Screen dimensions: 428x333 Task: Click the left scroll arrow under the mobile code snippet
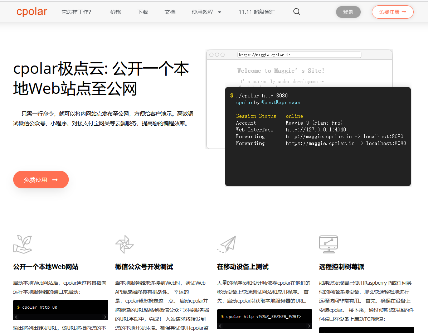click(x=220, y=326)
